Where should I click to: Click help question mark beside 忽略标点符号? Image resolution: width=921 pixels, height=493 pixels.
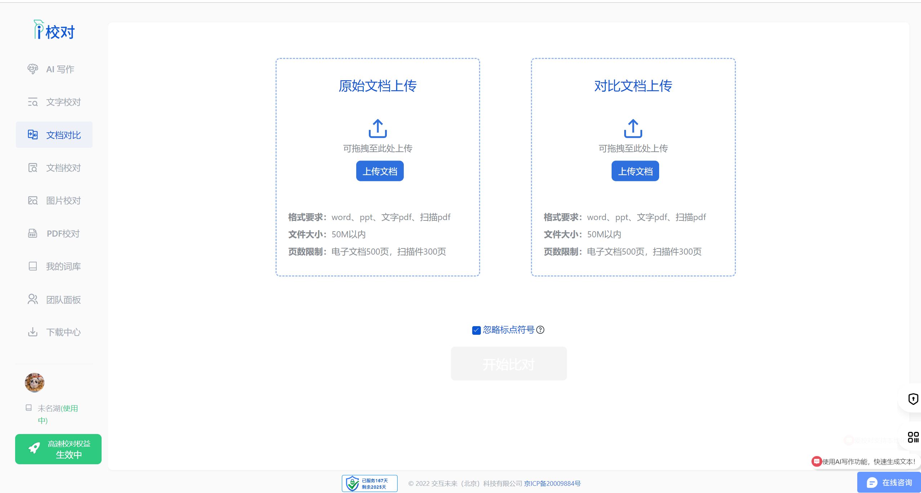[540, 330]
